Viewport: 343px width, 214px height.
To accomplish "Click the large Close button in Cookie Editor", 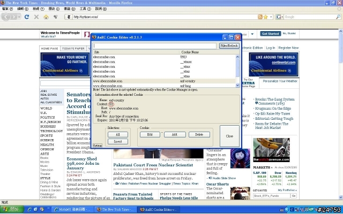I will 229,136.
